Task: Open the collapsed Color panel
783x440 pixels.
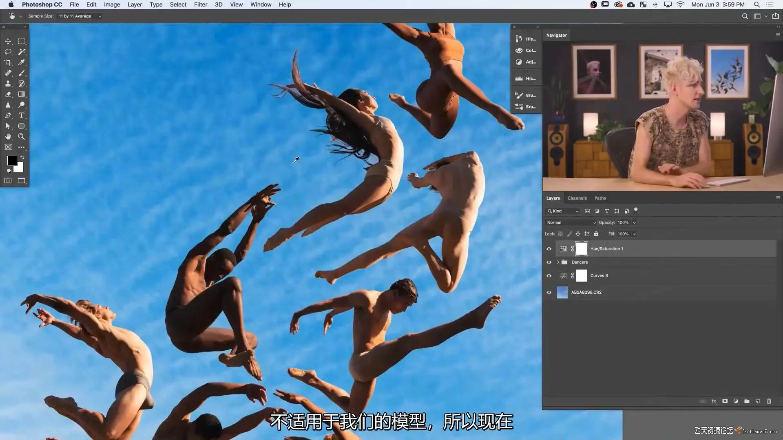Action: point(526,51)
